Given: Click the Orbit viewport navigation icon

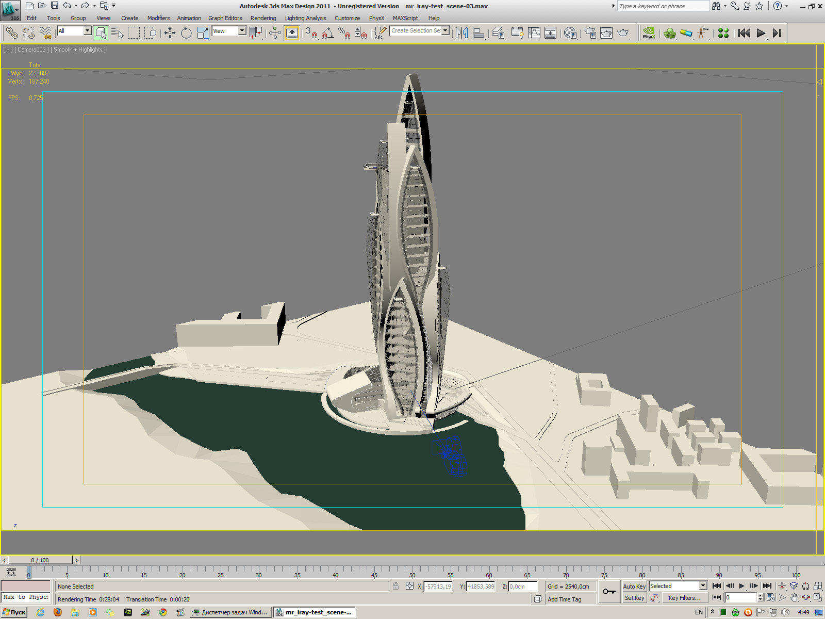Looking at the screenshot, I should [806, 597].
